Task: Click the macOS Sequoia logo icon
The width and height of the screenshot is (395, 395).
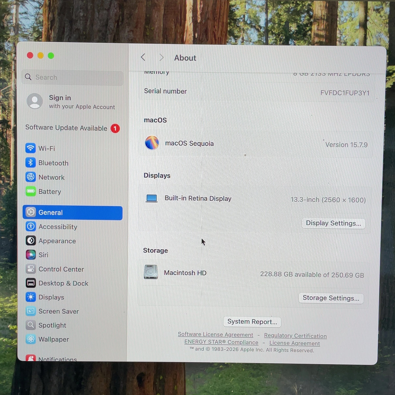Action: click(152, 143)
